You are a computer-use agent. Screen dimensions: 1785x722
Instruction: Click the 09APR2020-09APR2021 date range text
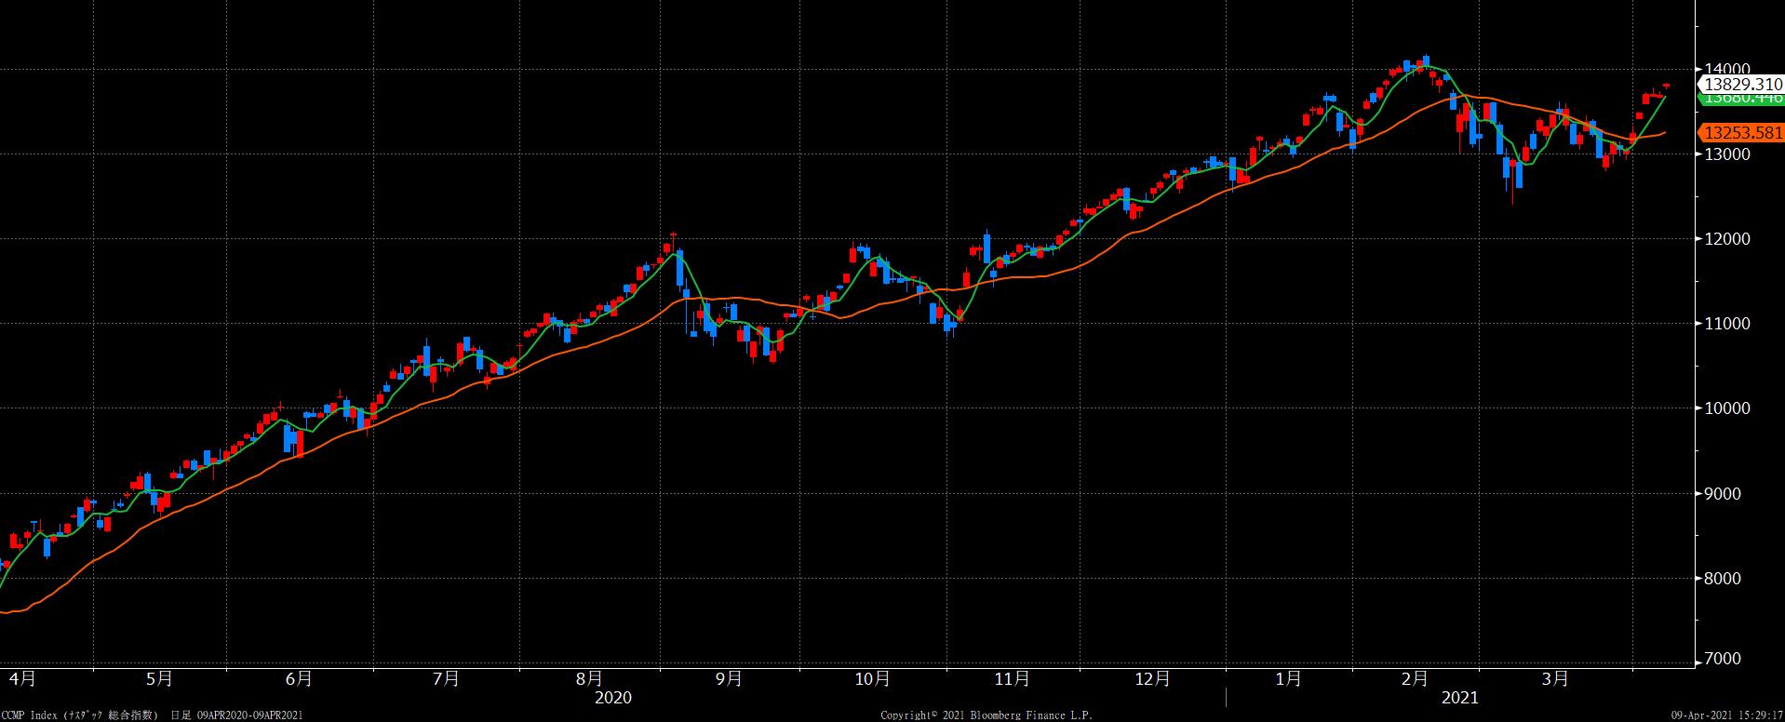pyautogui.click(x=249, y=715)
